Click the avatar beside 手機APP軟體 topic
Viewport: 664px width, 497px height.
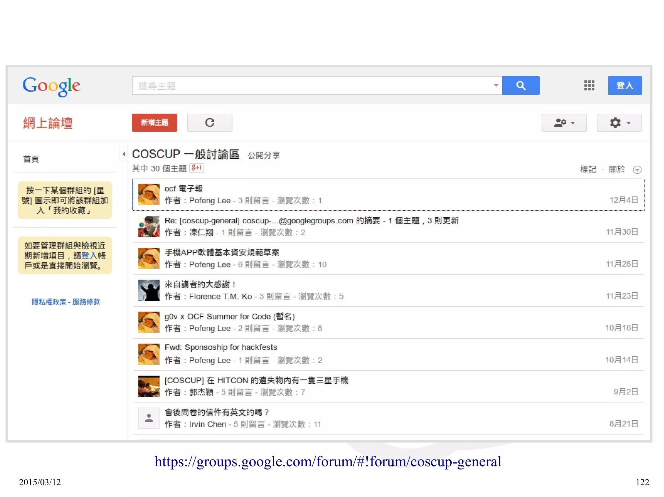click(149, 258)
